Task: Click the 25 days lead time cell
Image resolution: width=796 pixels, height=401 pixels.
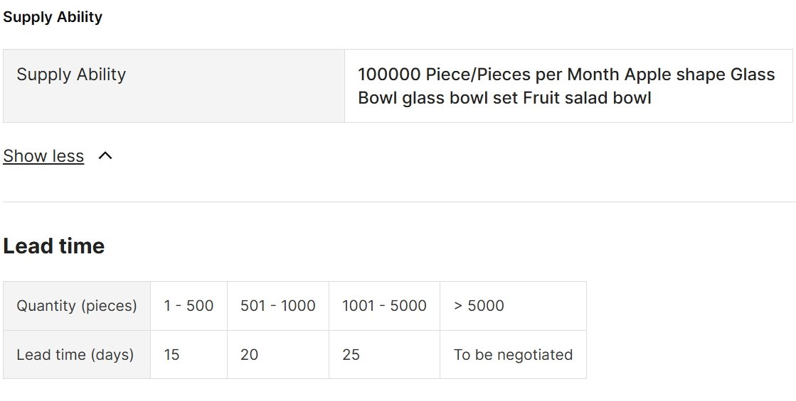Action: pos(384,354)
